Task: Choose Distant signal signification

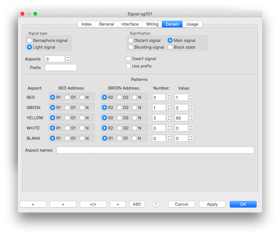Action: click(x=131, y=41)
